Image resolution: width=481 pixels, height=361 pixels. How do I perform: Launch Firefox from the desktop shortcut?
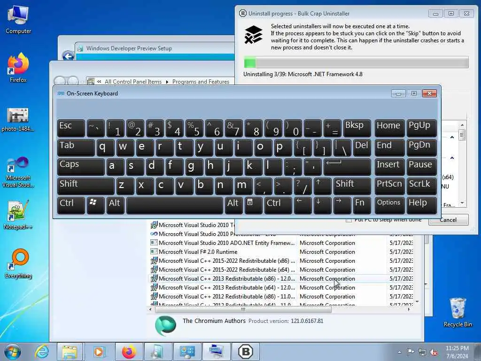(18, 68)
